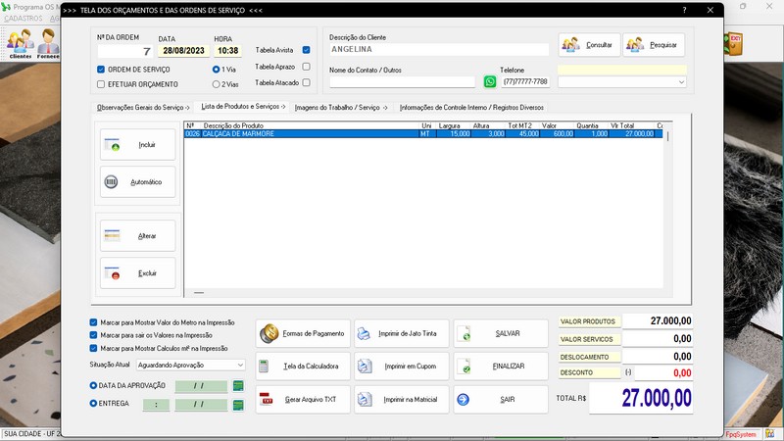Toggle Marcar para Mostrar Valor do Metro
784x441 pixels.
(94, 321)
